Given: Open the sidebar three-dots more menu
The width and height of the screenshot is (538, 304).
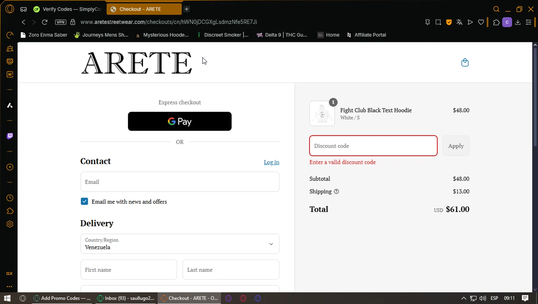Looking at the screenshot, I should point(10,286).
